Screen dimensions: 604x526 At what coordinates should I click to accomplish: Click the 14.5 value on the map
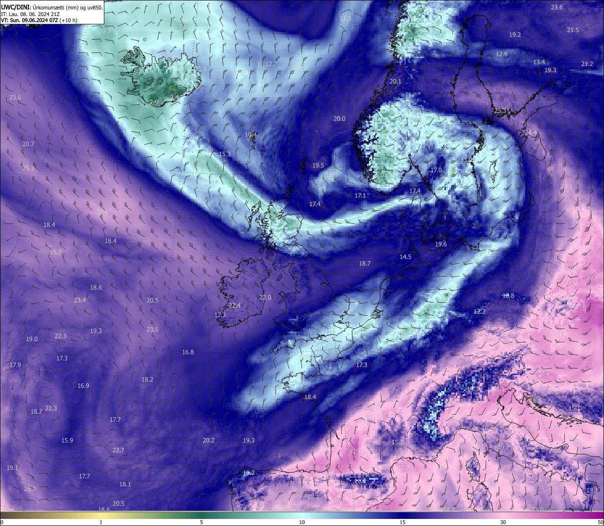tap(405, 257)
